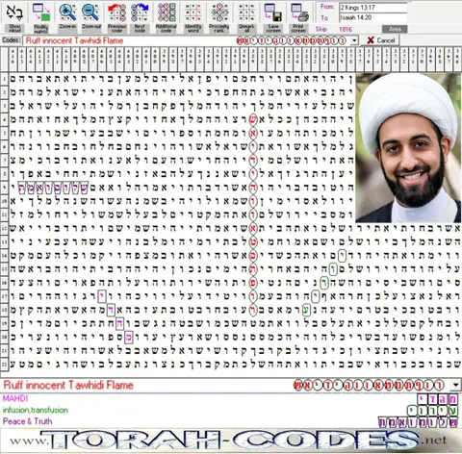462x454 pixels.
Task: Select the MAHDI code entry
Action: pyautogui.click(x=15, y=398)
